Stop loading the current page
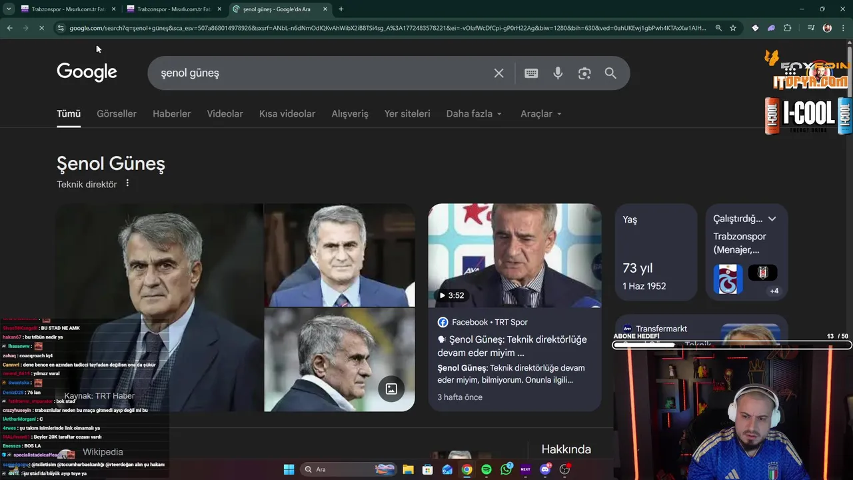Viewport: 853px width, 480px height. pos(41,28)
